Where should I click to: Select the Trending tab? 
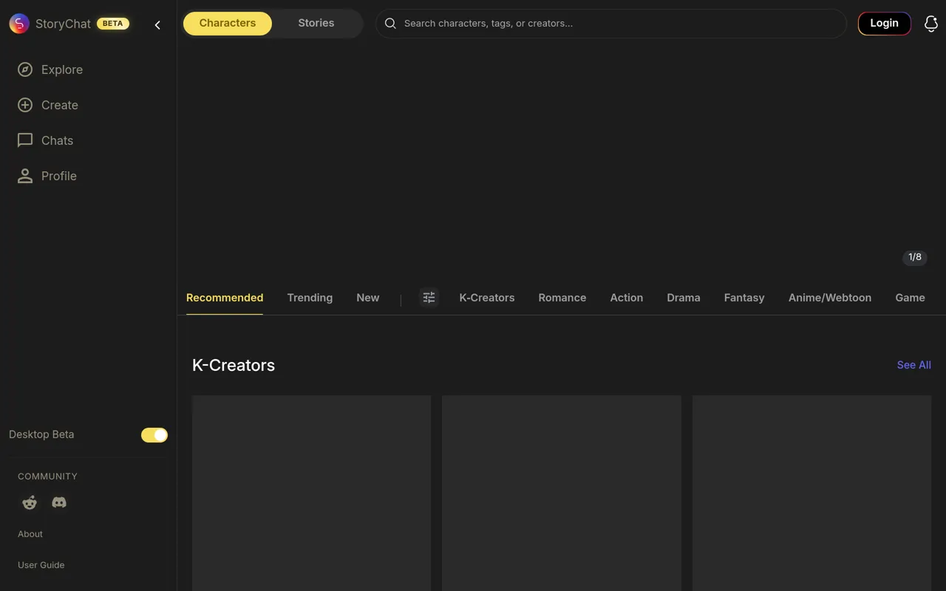point(310,298)
